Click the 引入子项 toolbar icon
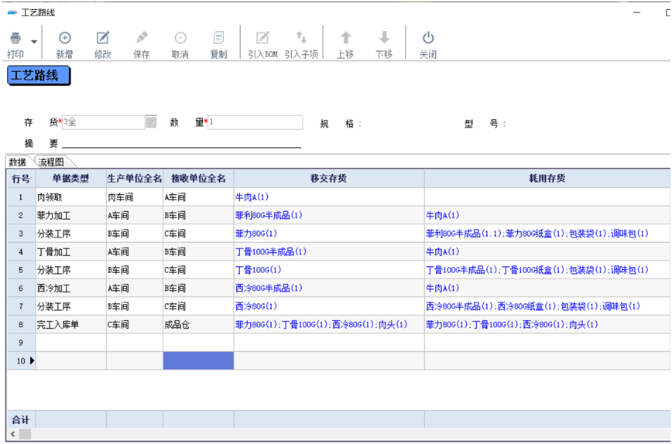 (301, 38)
